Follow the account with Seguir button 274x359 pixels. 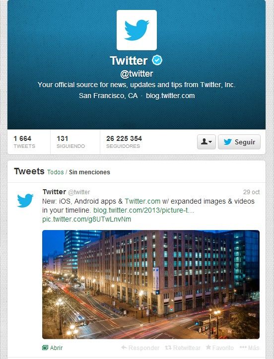[239, 142]
